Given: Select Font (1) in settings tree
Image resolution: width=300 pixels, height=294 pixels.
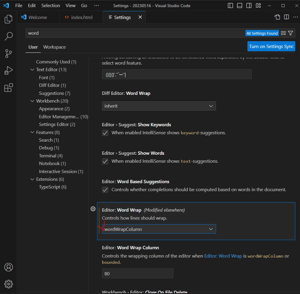Looking at the screenshot, I should (x=47, y=78).
